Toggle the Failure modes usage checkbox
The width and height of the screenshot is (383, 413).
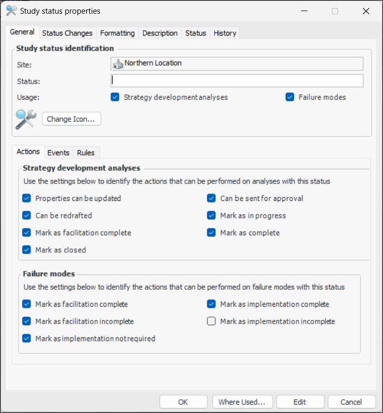click(290, 97)
